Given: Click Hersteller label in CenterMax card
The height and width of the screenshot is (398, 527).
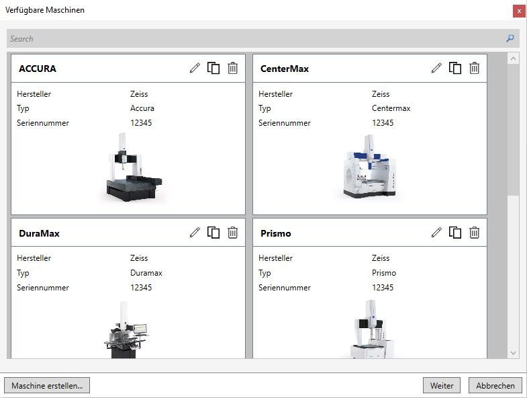Looking at the screenshot, I should [275, 94].
